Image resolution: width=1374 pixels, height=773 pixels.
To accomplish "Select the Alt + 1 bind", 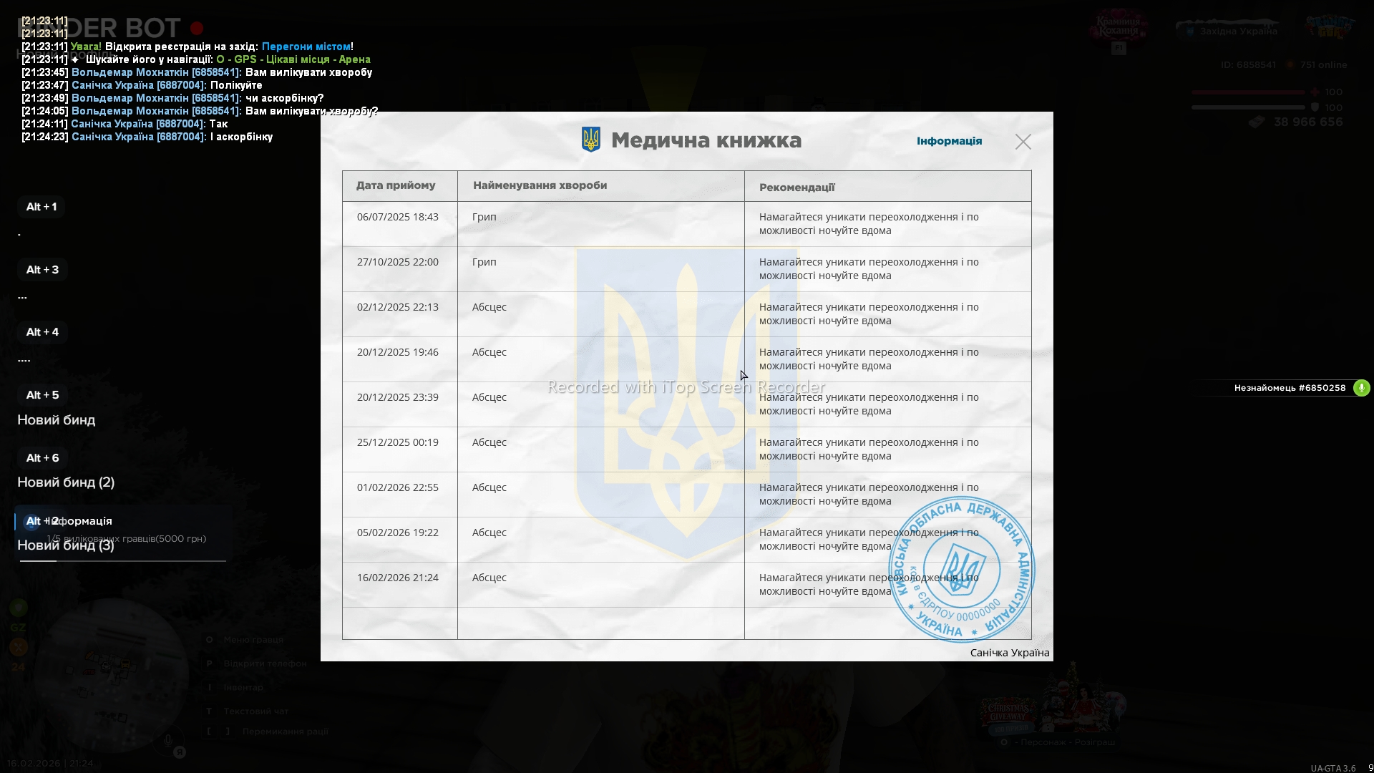I will tap(42, 207).
